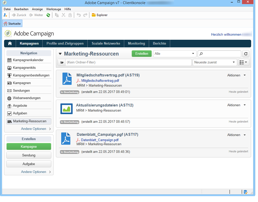Click the green Erstellen button
Image resolution: width=258 pixels, height=202 pixels.
point(142,54)
